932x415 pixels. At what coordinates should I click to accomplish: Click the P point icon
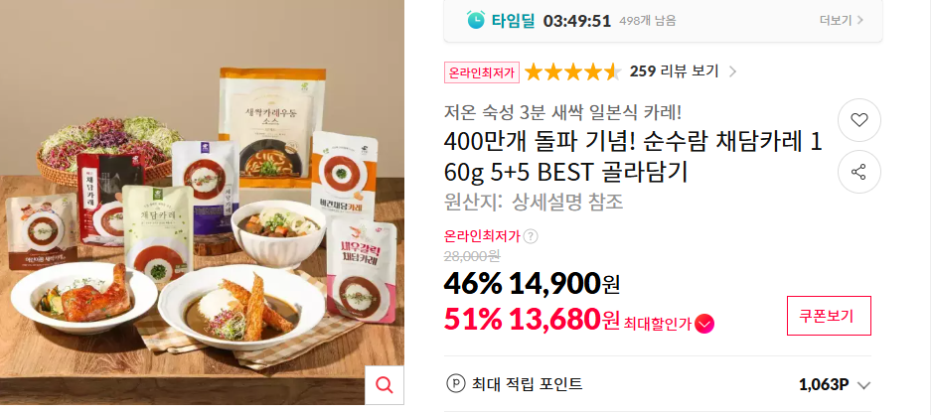click(x=455, y=384)
